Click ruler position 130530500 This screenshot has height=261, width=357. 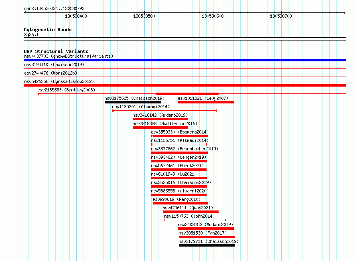(x=144, y=16)
